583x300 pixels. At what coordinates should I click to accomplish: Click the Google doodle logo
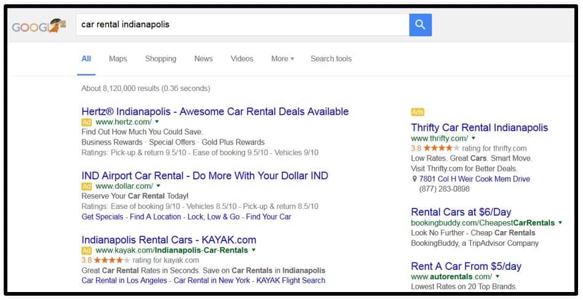[39, 26]
